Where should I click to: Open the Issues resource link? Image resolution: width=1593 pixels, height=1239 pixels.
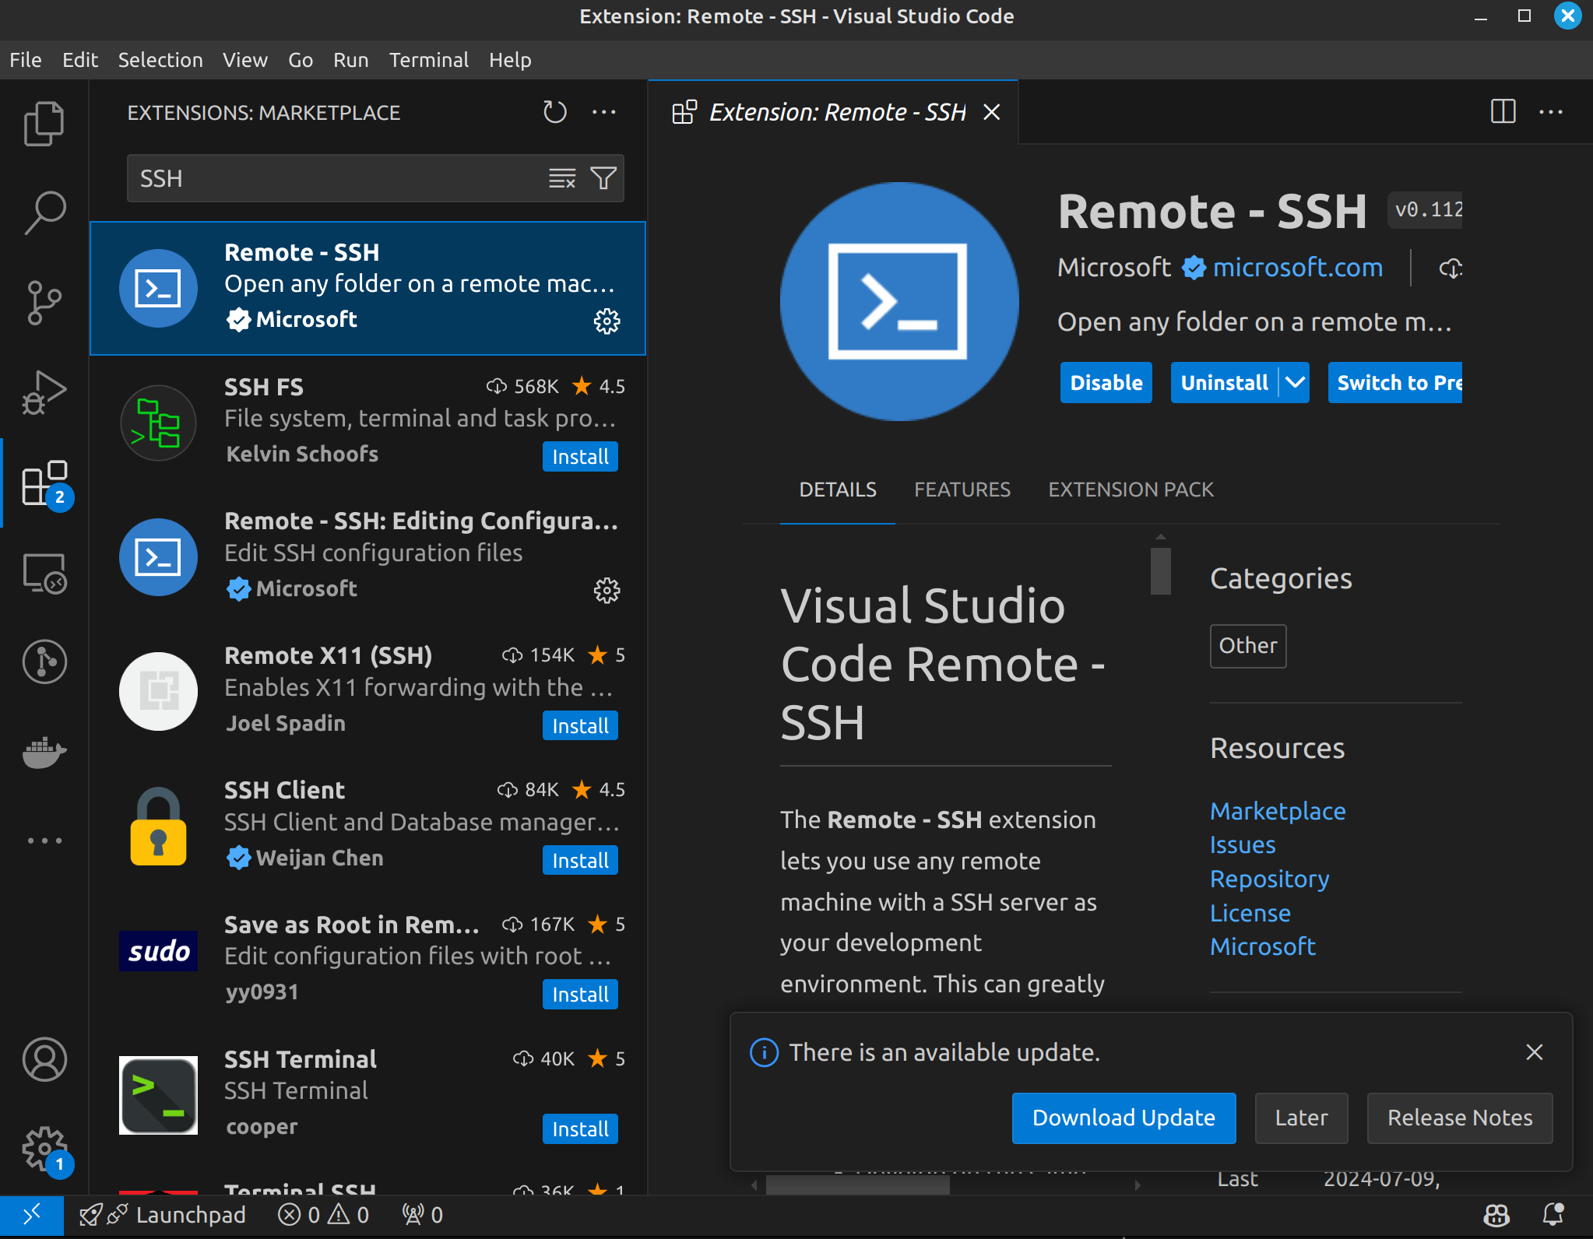pyautogui.click(x=1243, y=845)
